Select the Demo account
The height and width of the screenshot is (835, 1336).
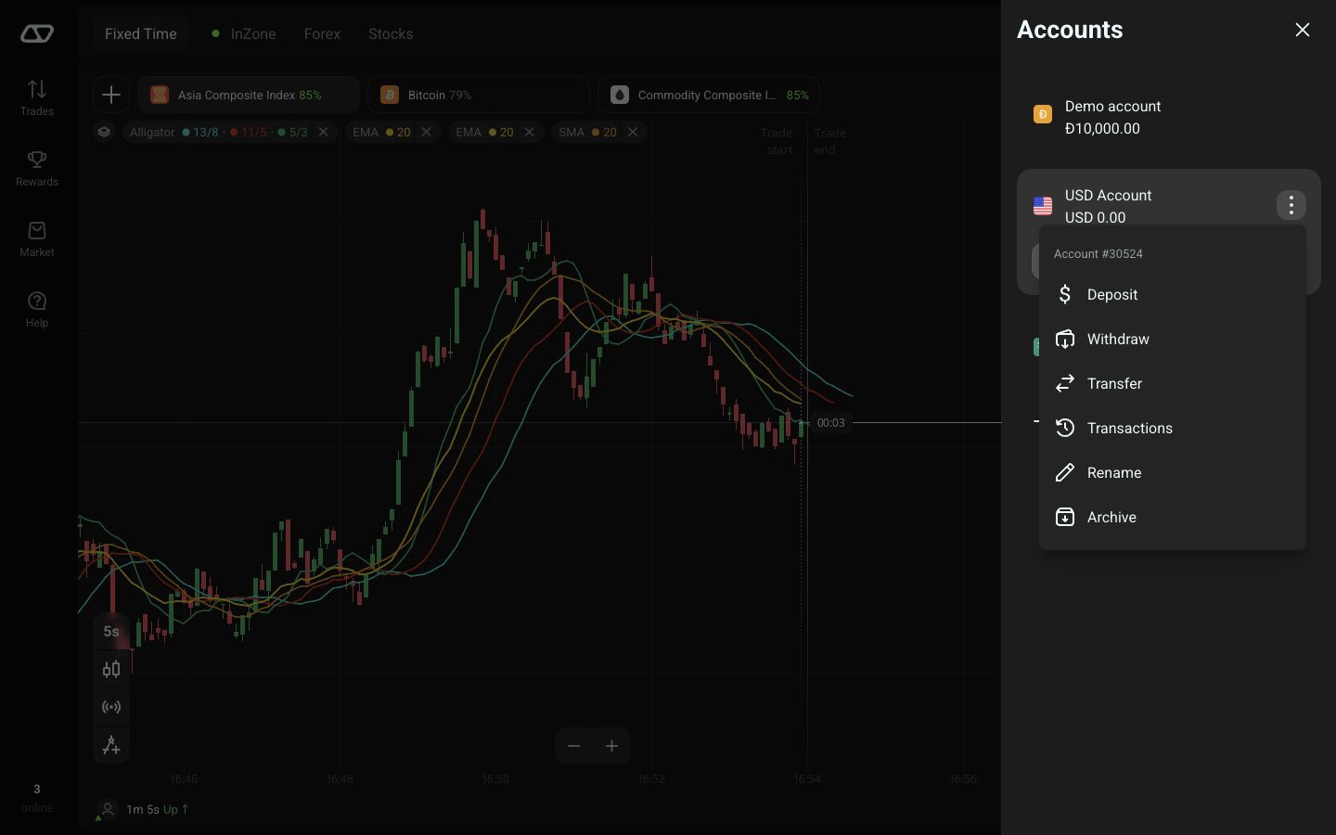pyautogui.click(x=1169, y=117)
